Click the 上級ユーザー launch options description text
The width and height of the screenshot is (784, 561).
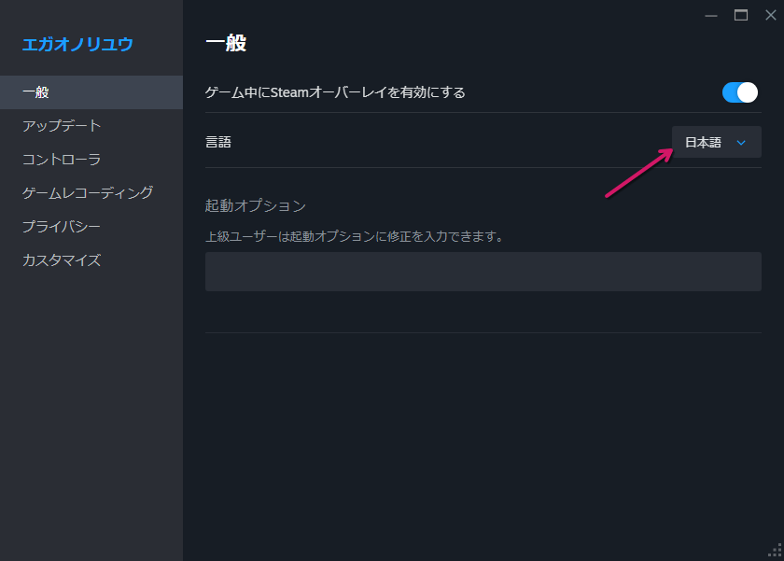coord(354,237)
